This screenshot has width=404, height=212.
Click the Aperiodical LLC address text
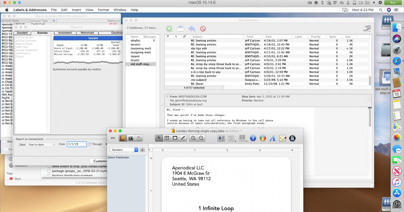[188, 168]
